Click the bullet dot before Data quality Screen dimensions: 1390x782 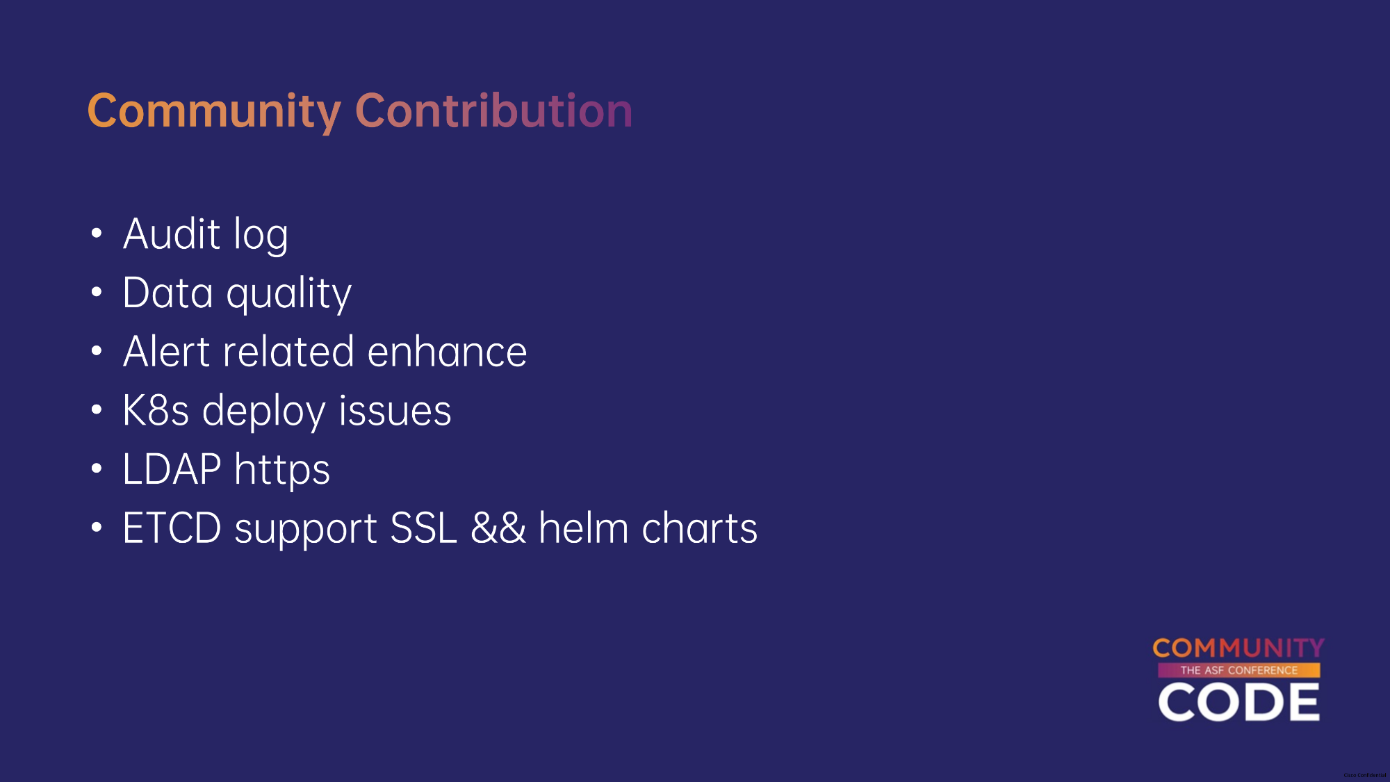pos(97,293)
